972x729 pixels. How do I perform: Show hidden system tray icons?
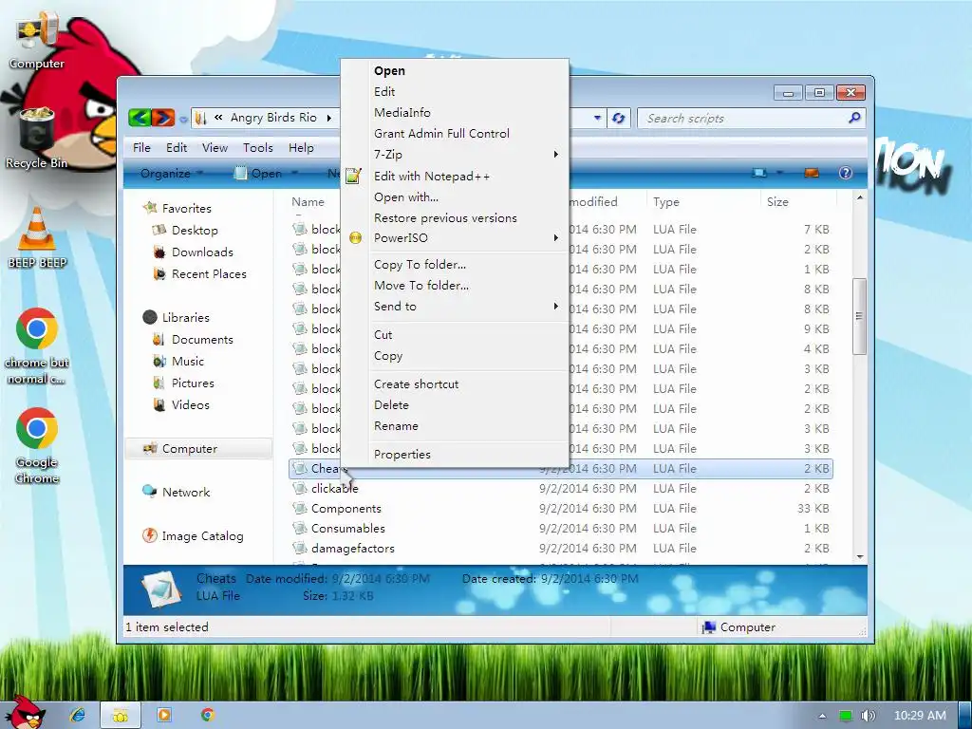point(822,716)
